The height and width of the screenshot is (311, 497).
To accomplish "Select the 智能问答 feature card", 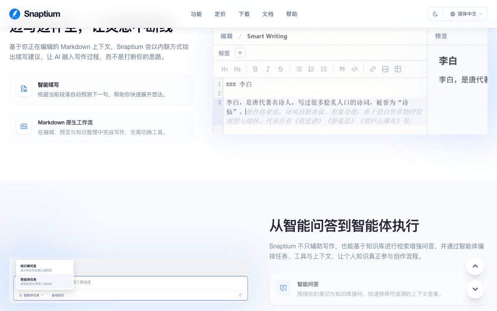I will point(378,289).
